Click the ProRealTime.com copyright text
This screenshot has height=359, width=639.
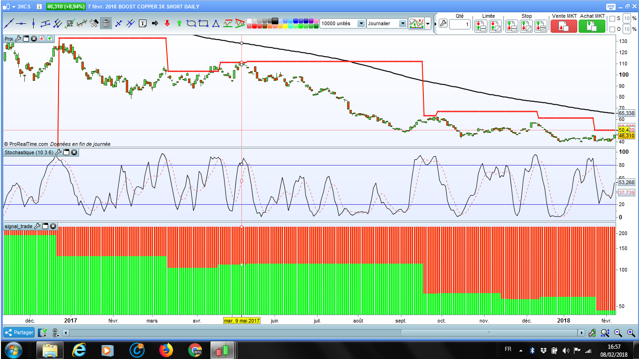(26, 144)
